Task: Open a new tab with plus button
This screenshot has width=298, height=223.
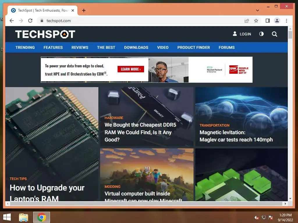Action: [x=84, y=10]
